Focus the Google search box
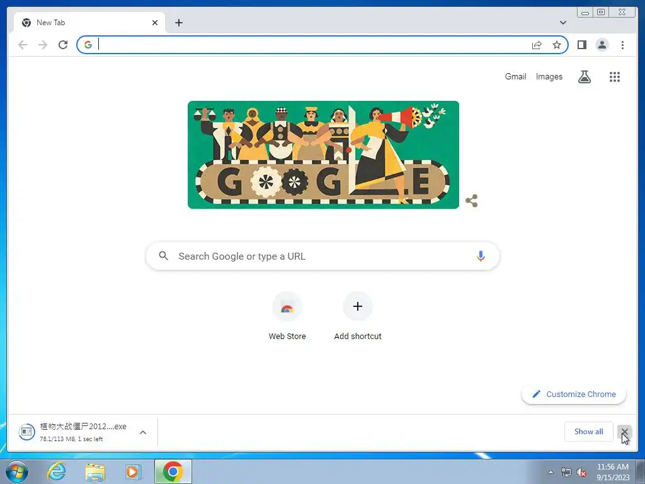 (x=322, y=256)
